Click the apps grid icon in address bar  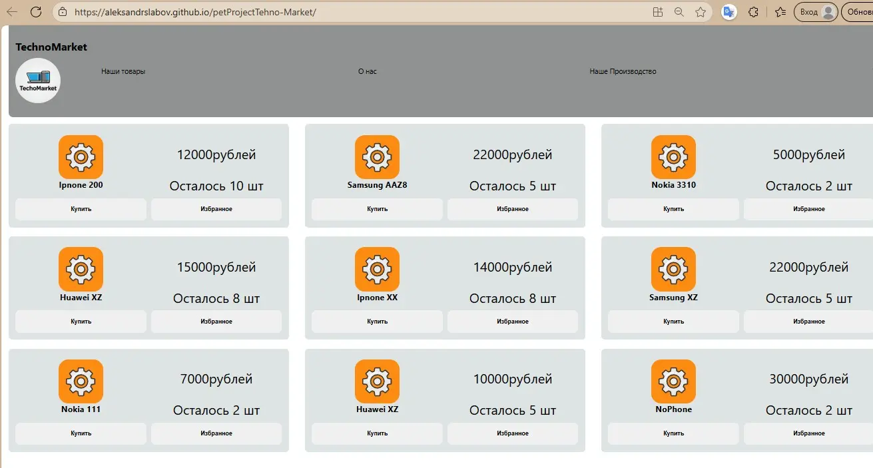658,12
